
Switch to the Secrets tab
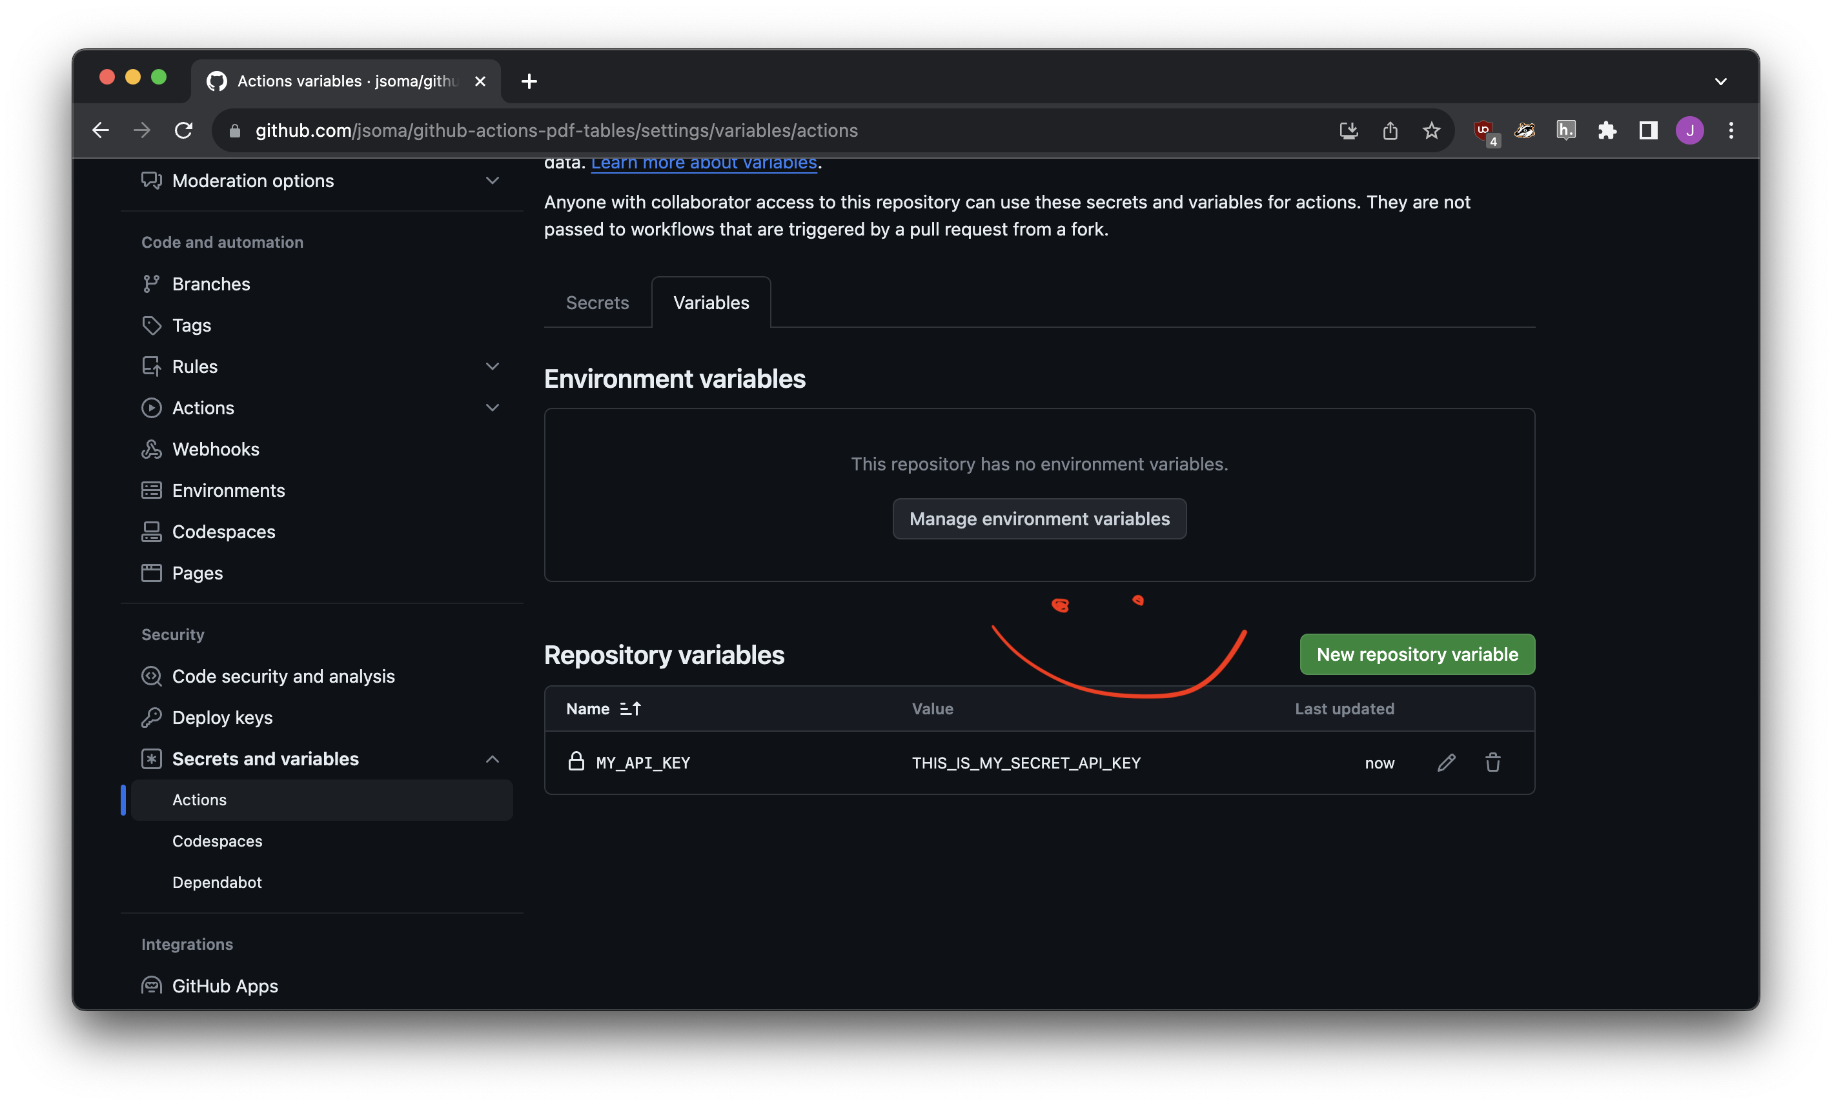point(597,303)
